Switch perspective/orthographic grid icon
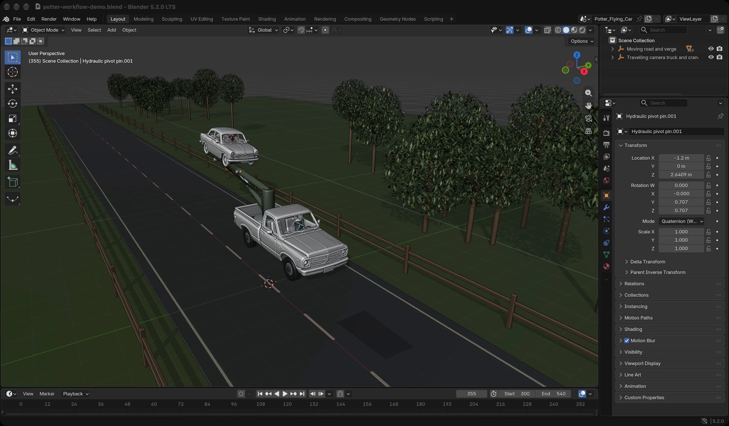Image resolution: width=729 pixels, height=426 pixels. point(589,131)
